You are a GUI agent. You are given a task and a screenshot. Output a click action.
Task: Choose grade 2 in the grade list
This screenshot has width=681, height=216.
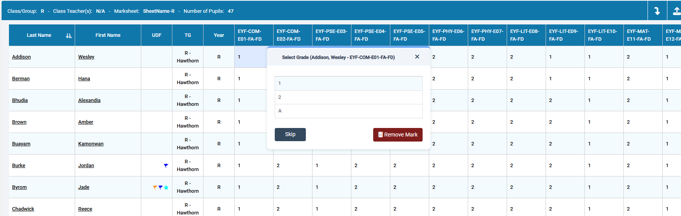pos(348,97)
